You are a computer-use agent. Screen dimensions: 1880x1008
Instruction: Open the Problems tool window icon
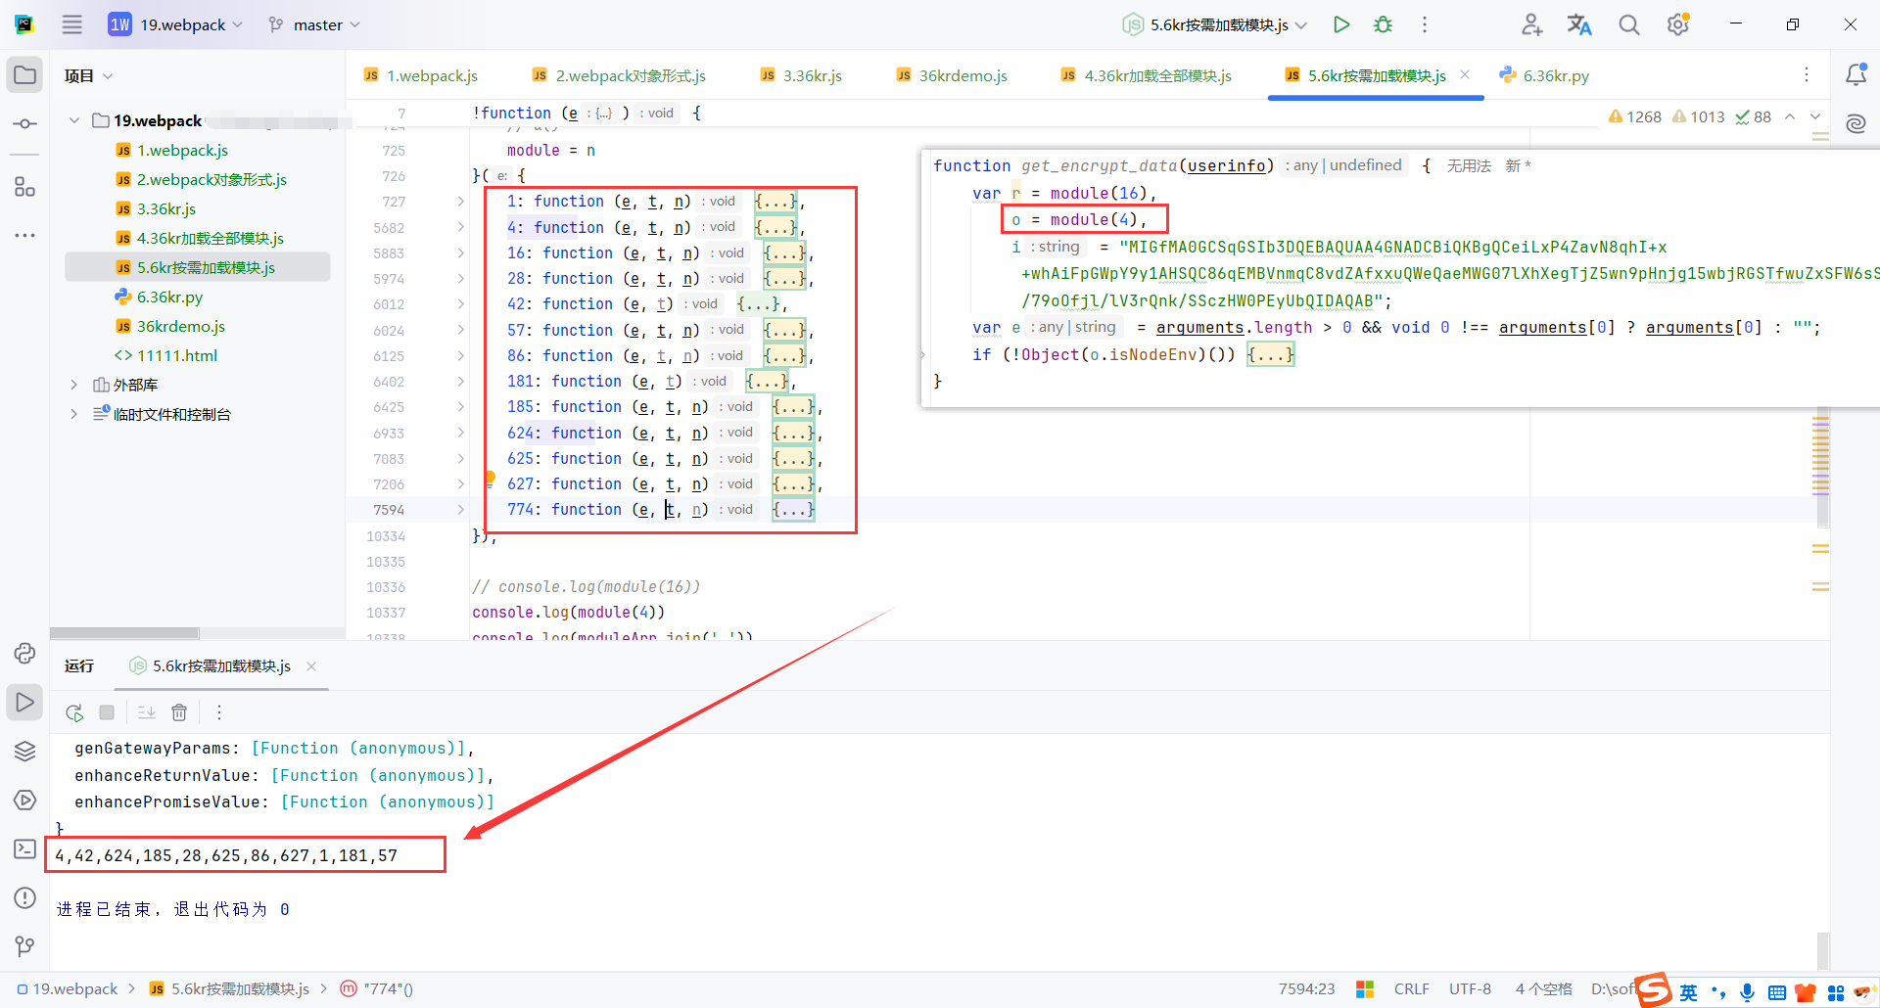click(x=24, y=897)
